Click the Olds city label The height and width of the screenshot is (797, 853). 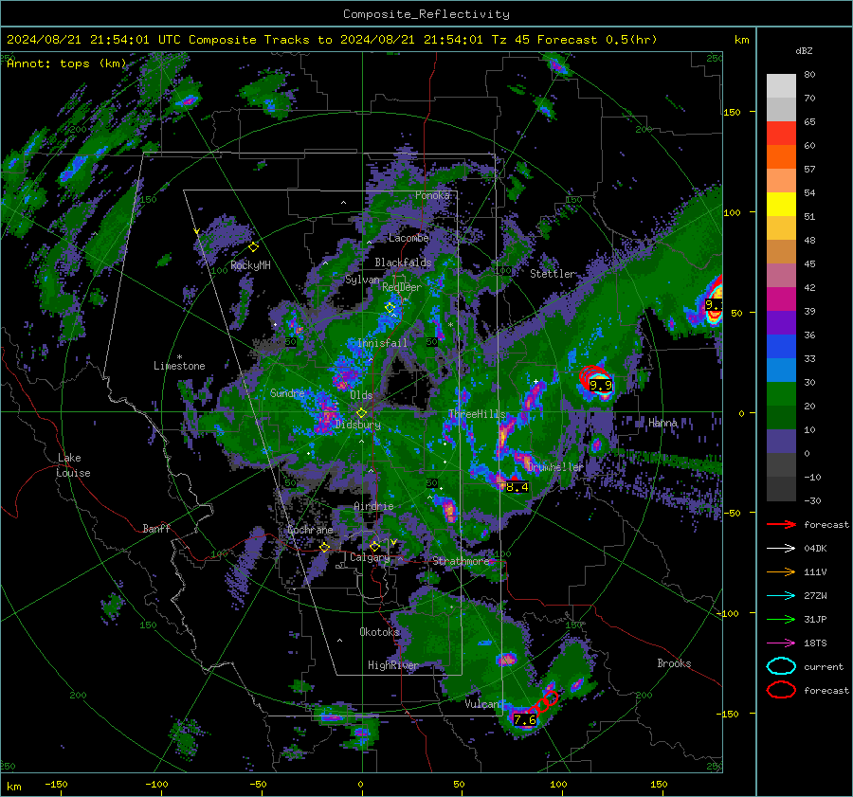(x=361, y=395)
